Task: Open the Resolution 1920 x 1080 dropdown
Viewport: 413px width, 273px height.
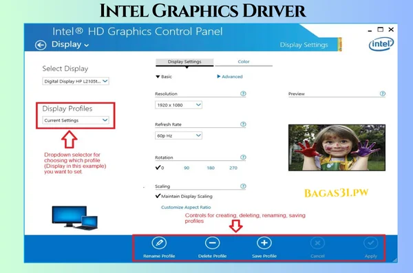Action: click(178, 105)
